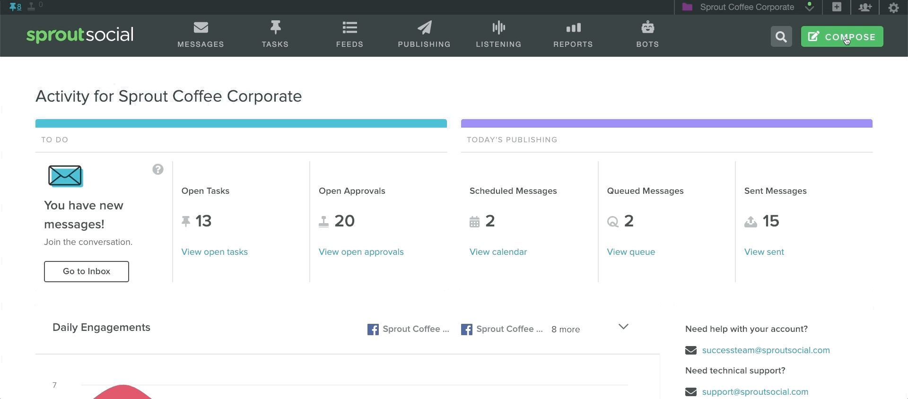Click the Queued Messages label
This screenshot has height=399, width=908.
pos(645,191)
